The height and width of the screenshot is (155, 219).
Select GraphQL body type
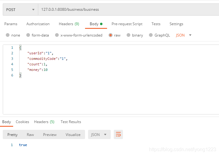pyautogui.click(x=159, y=35)
